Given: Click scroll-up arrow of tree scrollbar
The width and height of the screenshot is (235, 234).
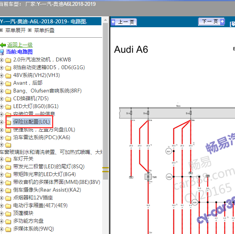Looking at the screenshot, I should (106, 20).
